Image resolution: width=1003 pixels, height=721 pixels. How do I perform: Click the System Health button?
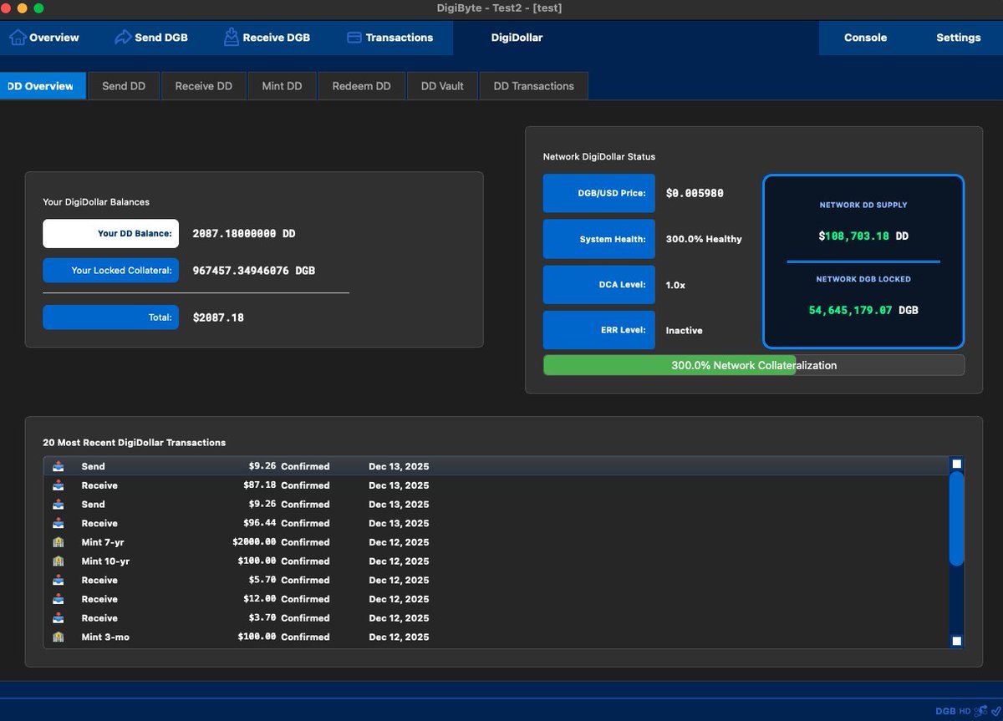pos(598,239)
